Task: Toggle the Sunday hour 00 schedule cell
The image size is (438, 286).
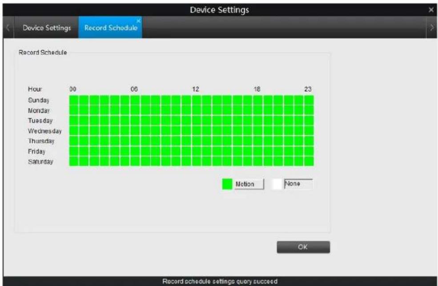Action: 74,100
